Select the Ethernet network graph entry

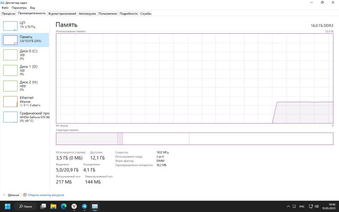pos(25,101)
